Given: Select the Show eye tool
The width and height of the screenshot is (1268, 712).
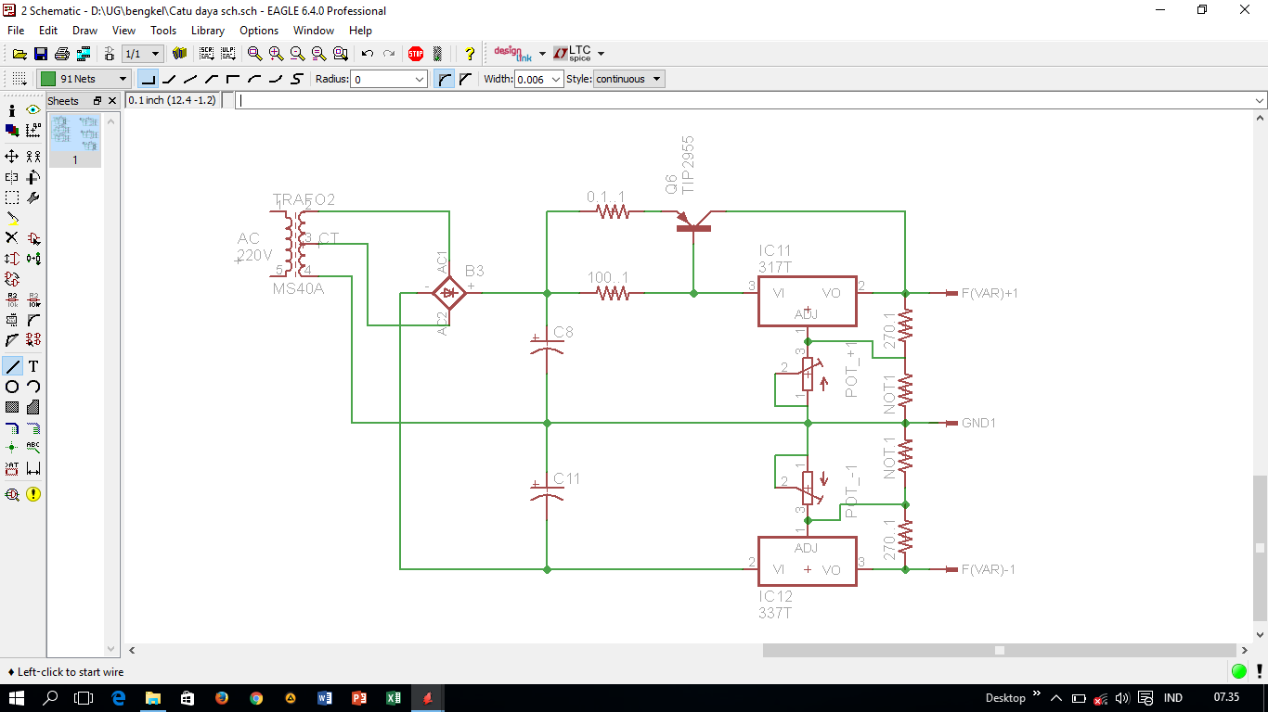Looking at the screenshot, I should [33, 109].
